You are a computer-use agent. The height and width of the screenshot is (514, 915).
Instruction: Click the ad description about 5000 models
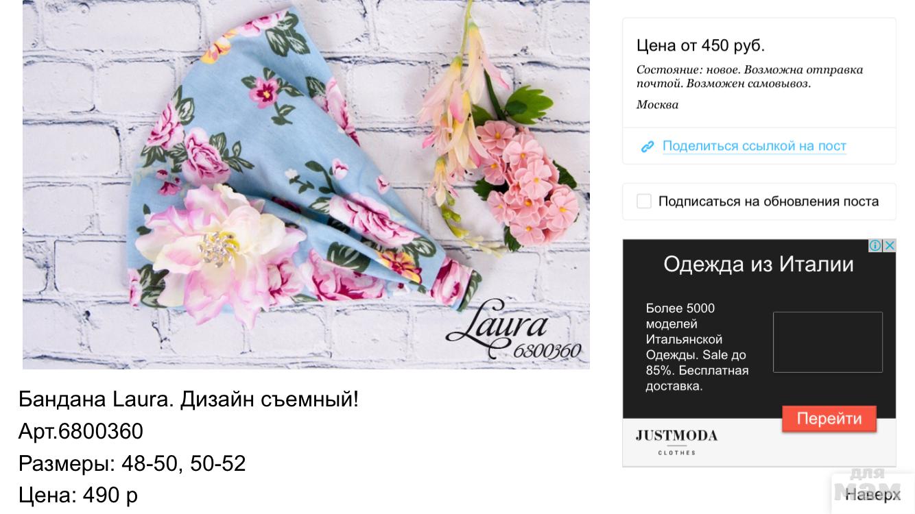[x=697, y=347]
